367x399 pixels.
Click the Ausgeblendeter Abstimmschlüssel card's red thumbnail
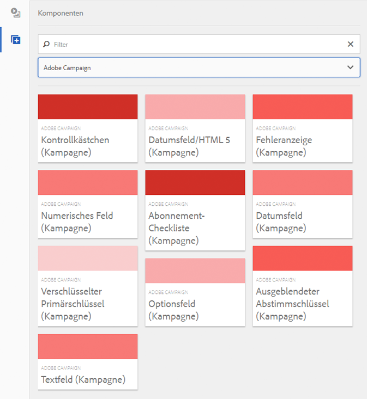coord(303,258)
